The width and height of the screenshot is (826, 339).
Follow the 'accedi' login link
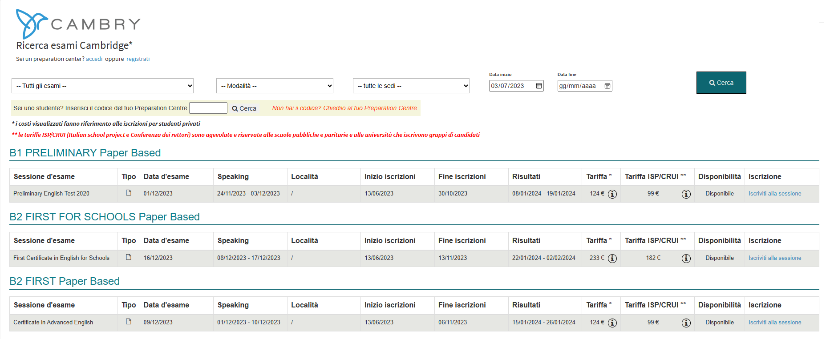click(x=94, y=59)
